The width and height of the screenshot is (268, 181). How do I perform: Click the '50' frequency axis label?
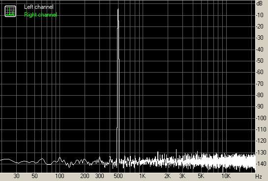pos(34,176)
